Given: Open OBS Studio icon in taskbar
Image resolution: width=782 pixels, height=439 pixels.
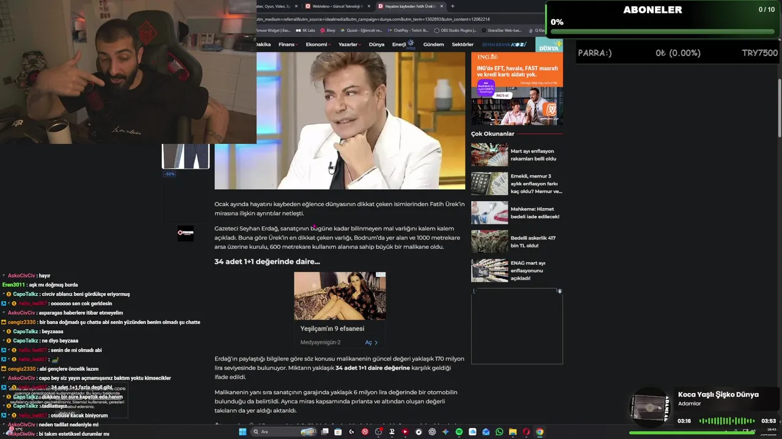Looking at the screenshot, I should 379,432.
